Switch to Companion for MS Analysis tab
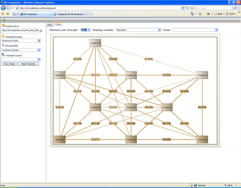This screenshot has height=188, width=241. coord(70,14)
